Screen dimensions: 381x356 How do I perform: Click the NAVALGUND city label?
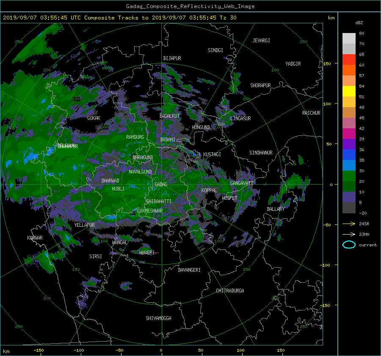(x=140, y=171)
